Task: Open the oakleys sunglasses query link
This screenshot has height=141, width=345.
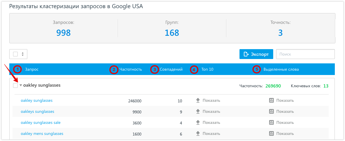Action: (x=37, y=112)
